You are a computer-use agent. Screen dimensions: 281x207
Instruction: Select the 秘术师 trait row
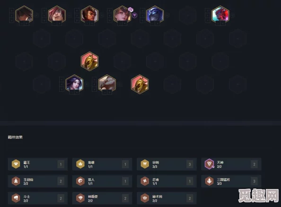(x=167, y=198)
